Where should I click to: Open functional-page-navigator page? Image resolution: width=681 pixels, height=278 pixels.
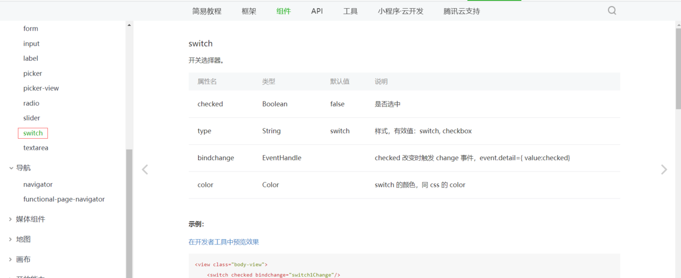64,200
